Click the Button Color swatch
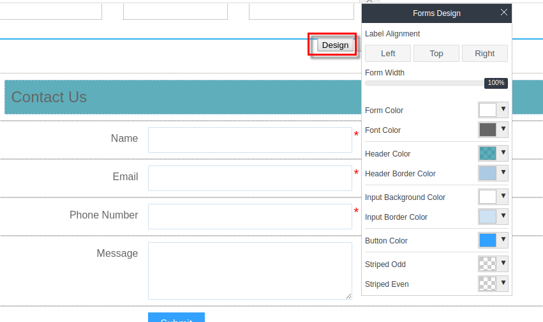 [x=487, y=240]
